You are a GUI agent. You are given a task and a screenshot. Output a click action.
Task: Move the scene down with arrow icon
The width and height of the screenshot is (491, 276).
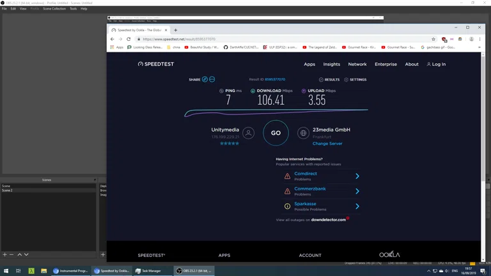coord(26,255)
